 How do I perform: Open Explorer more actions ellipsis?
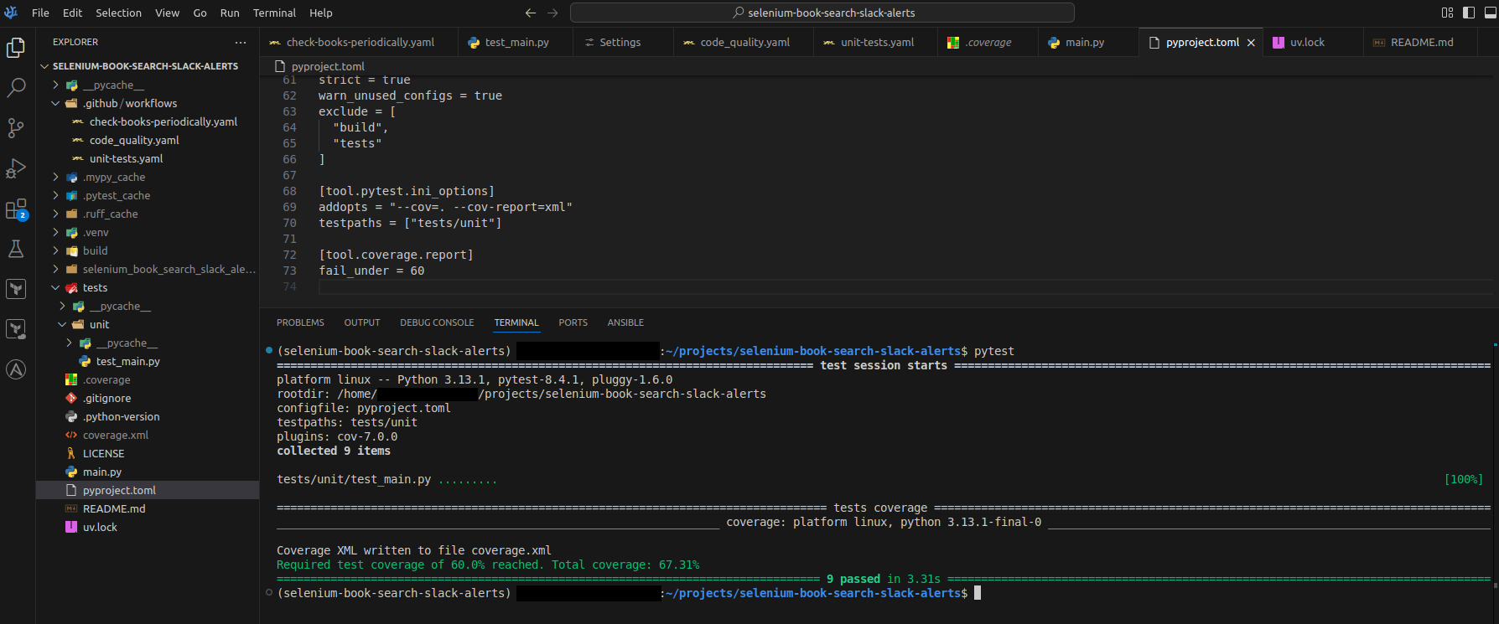pyautogui.click(x=241, y=42)
